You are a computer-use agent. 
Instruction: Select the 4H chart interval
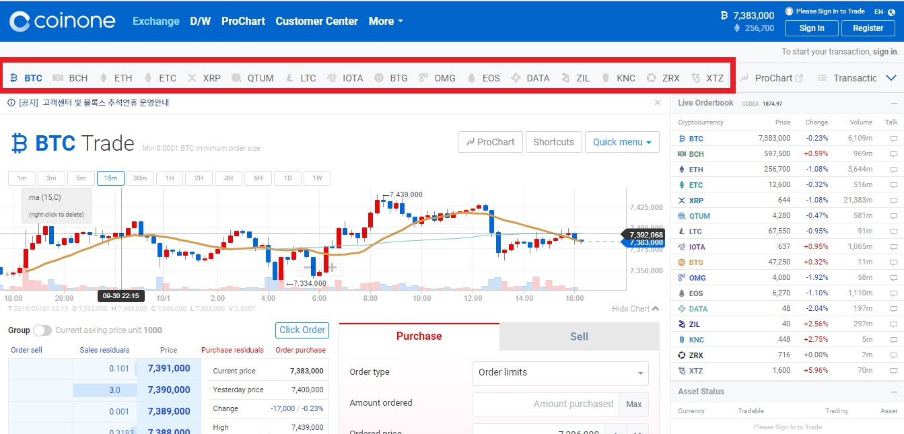229,178
